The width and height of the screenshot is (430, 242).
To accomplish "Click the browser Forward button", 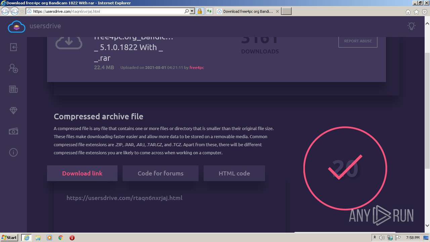I will click(x=14, y=11).
